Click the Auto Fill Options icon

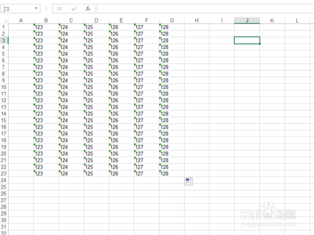pyautogui.click(x=188, y=181)
